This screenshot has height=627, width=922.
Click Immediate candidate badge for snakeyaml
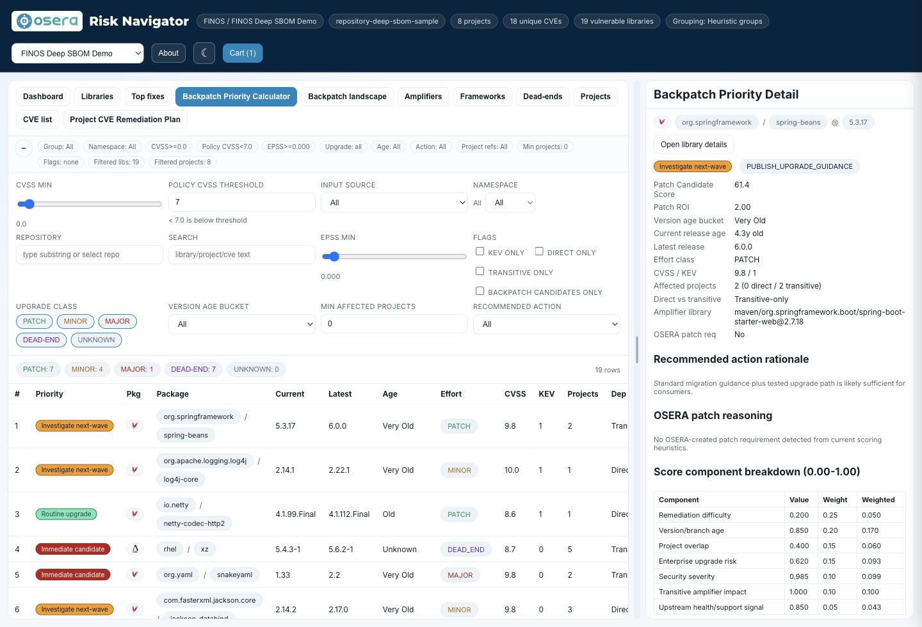(x=73, y=575)
